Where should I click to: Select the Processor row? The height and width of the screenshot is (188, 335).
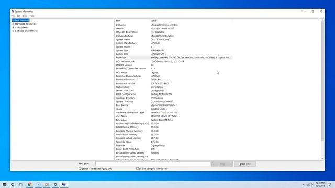pyautogui.click(x=173, y=57)
